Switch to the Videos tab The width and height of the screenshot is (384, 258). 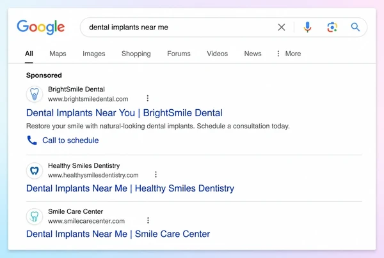(217, 54)
